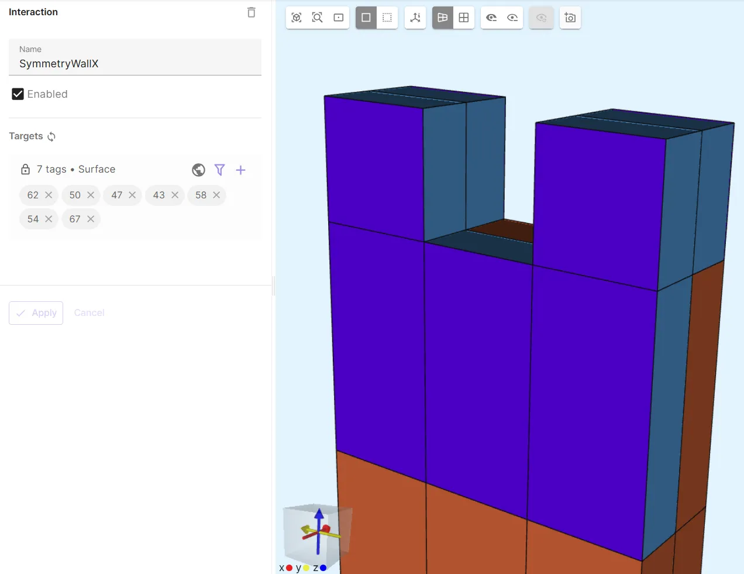Take a viewport screenshot with camera icon
Screen dimensions: 744x574
[x=570, y=18]
